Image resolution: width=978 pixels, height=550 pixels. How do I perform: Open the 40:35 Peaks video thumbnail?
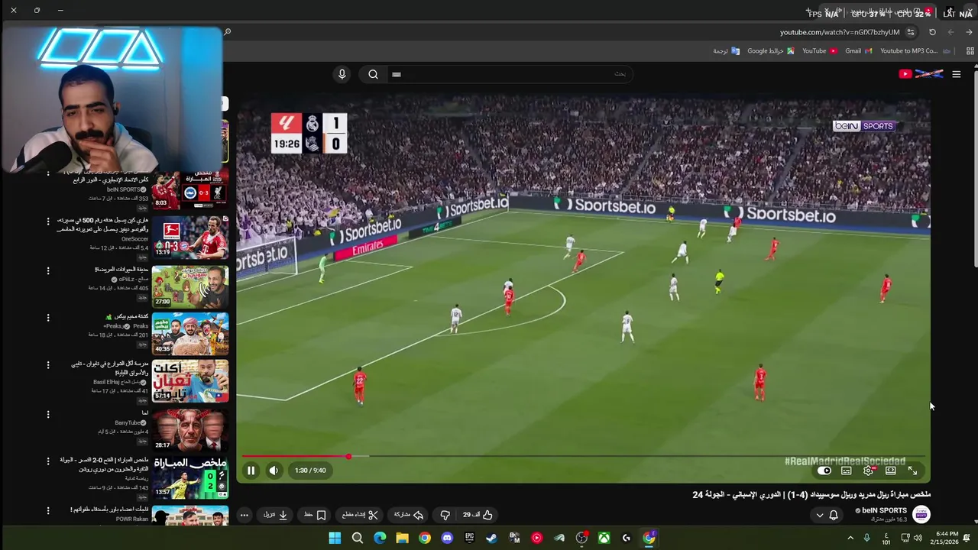(x=189, y=333)
